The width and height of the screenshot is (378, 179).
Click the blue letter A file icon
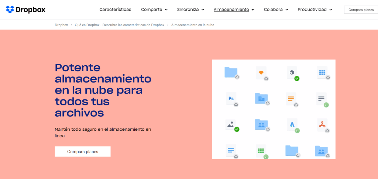(x=292, y=125)
